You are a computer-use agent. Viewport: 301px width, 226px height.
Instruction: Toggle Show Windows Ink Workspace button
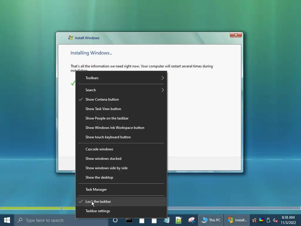[x=121, y=128]
